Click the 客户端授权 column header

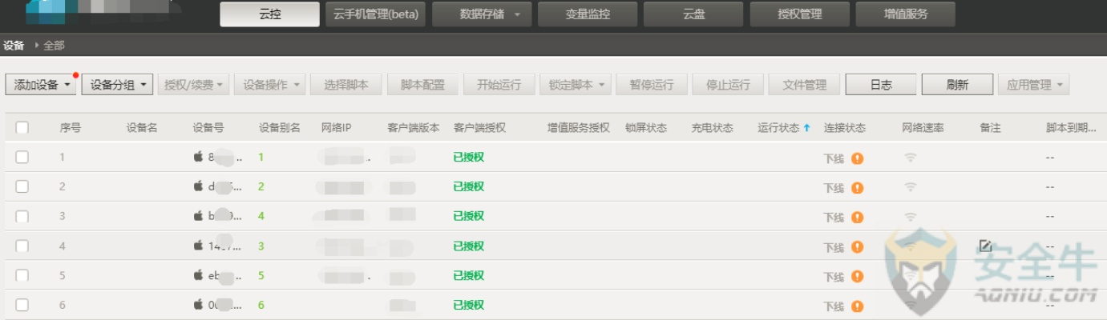(x=479, y=128)
